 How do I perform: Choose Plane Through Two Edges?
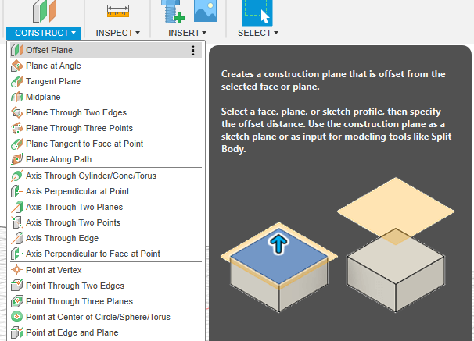(x=106, y=112)
